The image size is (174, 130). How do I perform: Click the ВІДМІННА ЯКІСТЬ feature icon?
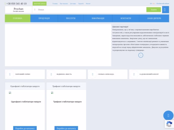tap(51, 74)
